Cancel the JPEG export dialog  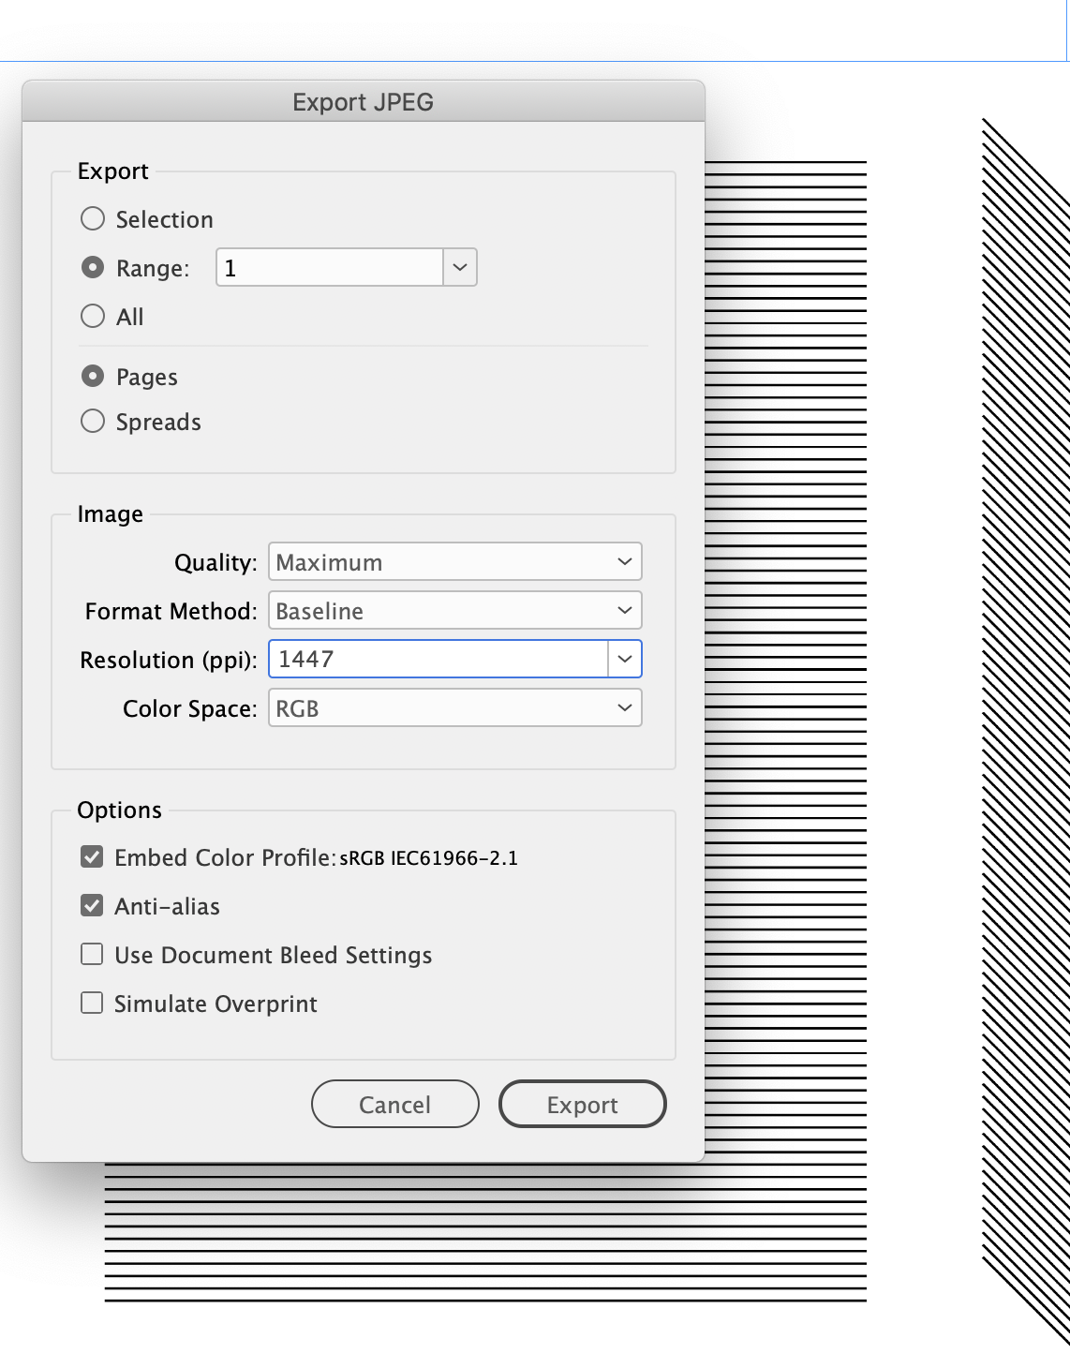pyautogui.click(x=394, y=1104)
